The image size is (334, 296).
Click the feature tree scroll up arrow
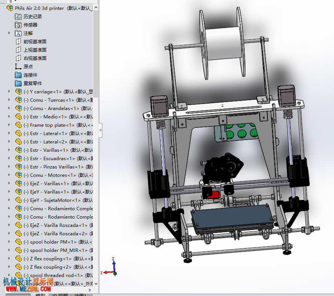(x=96, y=8)
